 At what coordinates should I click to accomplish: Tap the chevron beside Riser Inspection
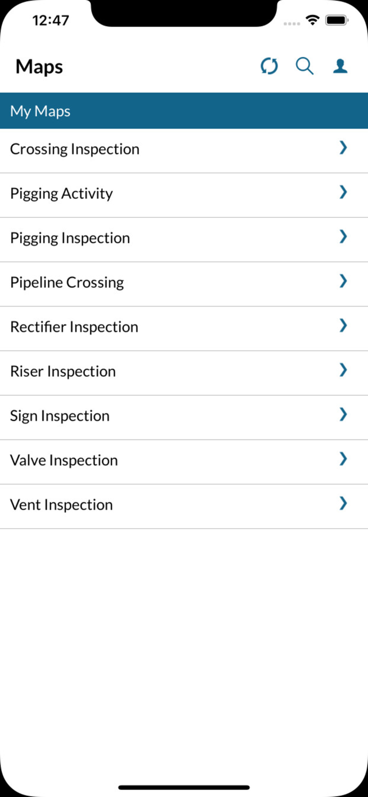coord(343,370)
